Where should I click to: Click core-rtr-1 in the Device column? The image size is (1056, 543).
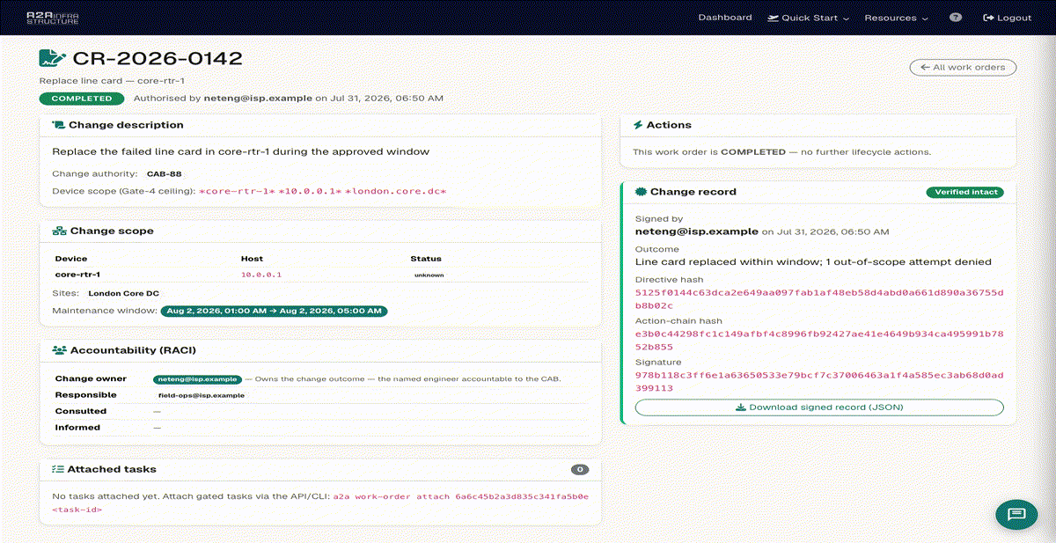[77, 275]
